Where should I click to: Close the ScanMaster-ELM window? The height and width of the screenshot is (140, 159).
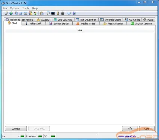point(153,2)
